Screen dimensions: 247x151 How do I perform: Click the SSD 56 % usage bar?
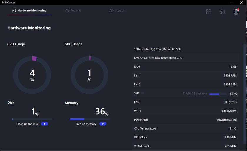pyautogui.click(x=218, y=94)
